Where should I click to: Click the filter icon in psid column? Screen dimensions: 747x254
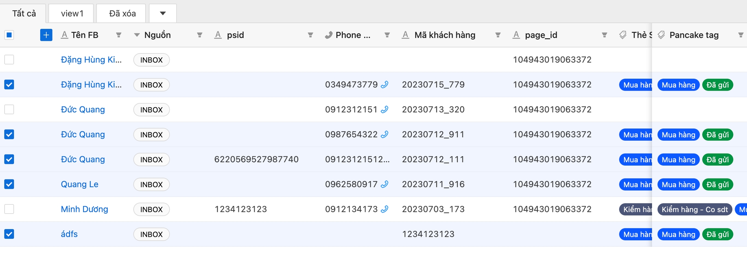point(310,35)
